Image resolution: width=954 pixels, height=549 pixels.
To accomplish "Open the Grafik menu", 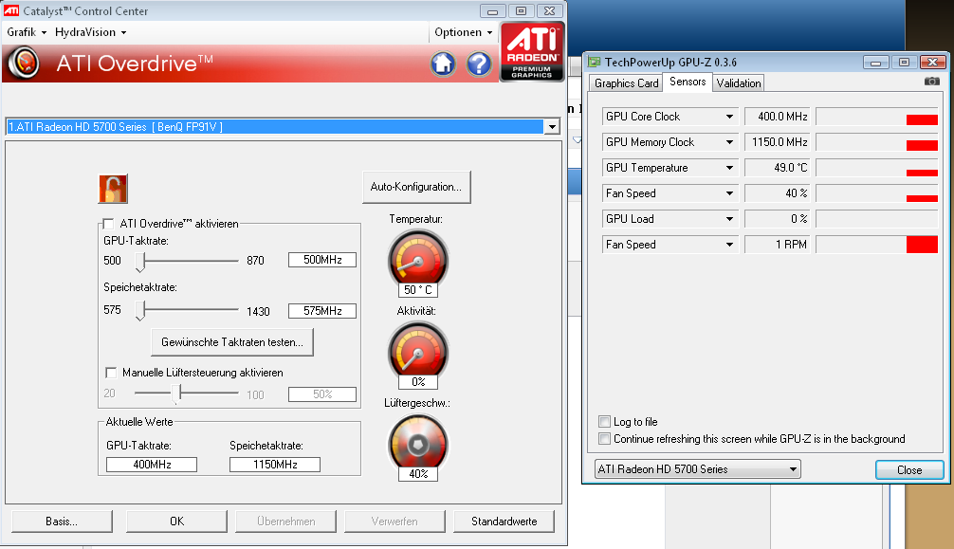I will [x=27, y=32].
